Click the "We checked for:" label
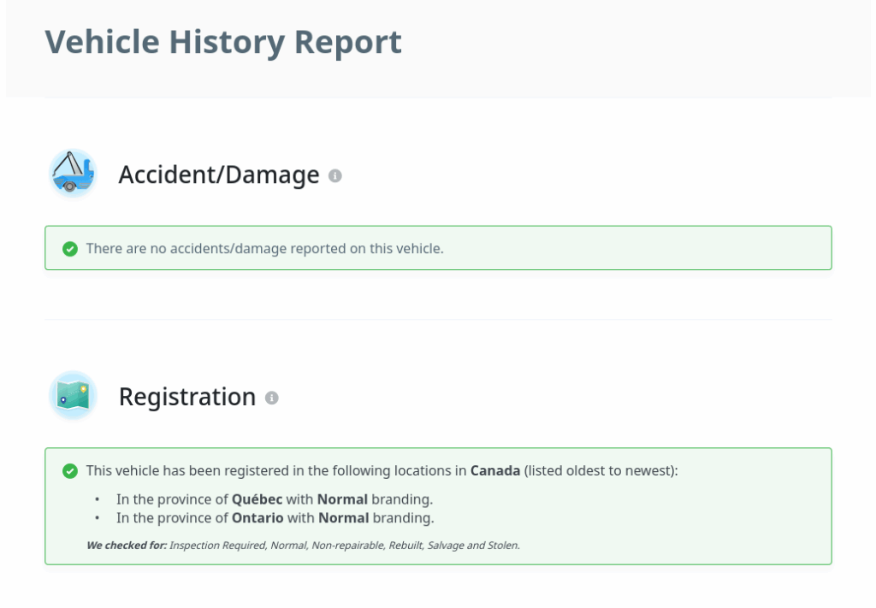876x608 pixels. 126,545
